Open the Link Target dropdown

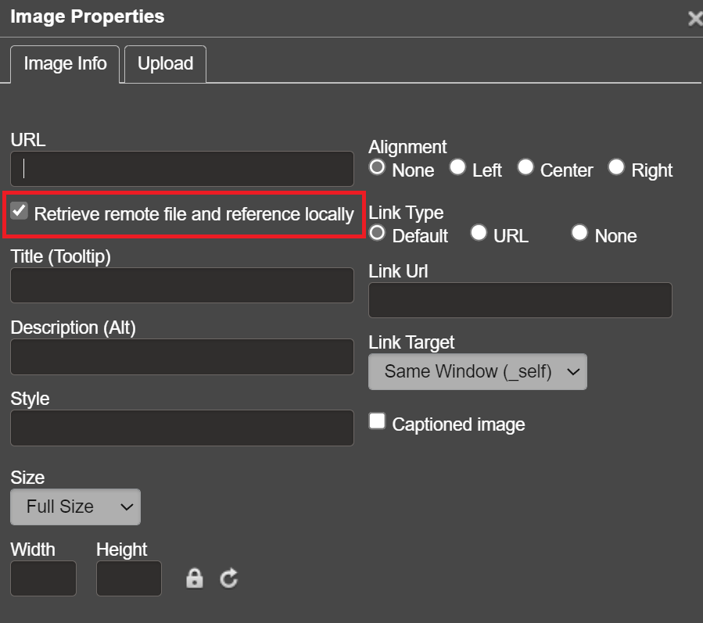[478, 371]
